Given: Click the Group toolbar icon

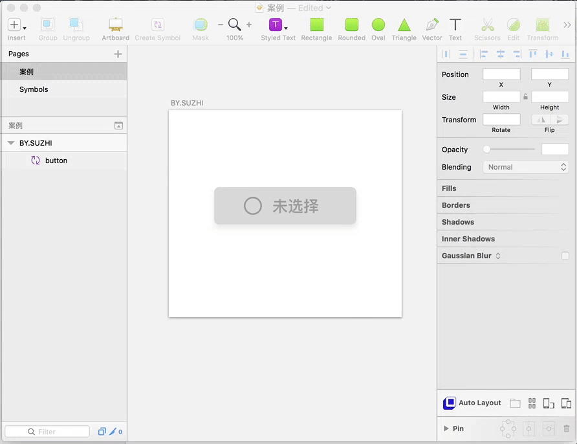Looking at the screenshot, I should point(47,25).
